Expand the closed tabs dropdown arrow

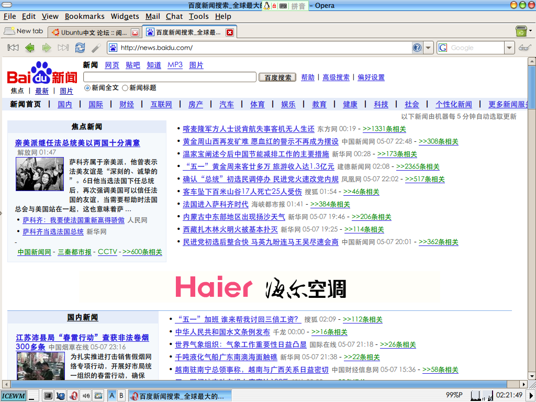tap(531, 31)
